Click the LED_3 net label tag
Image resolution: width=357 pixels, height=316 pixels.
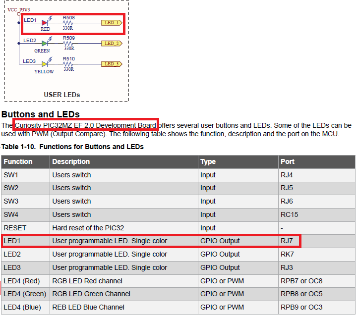112,64
